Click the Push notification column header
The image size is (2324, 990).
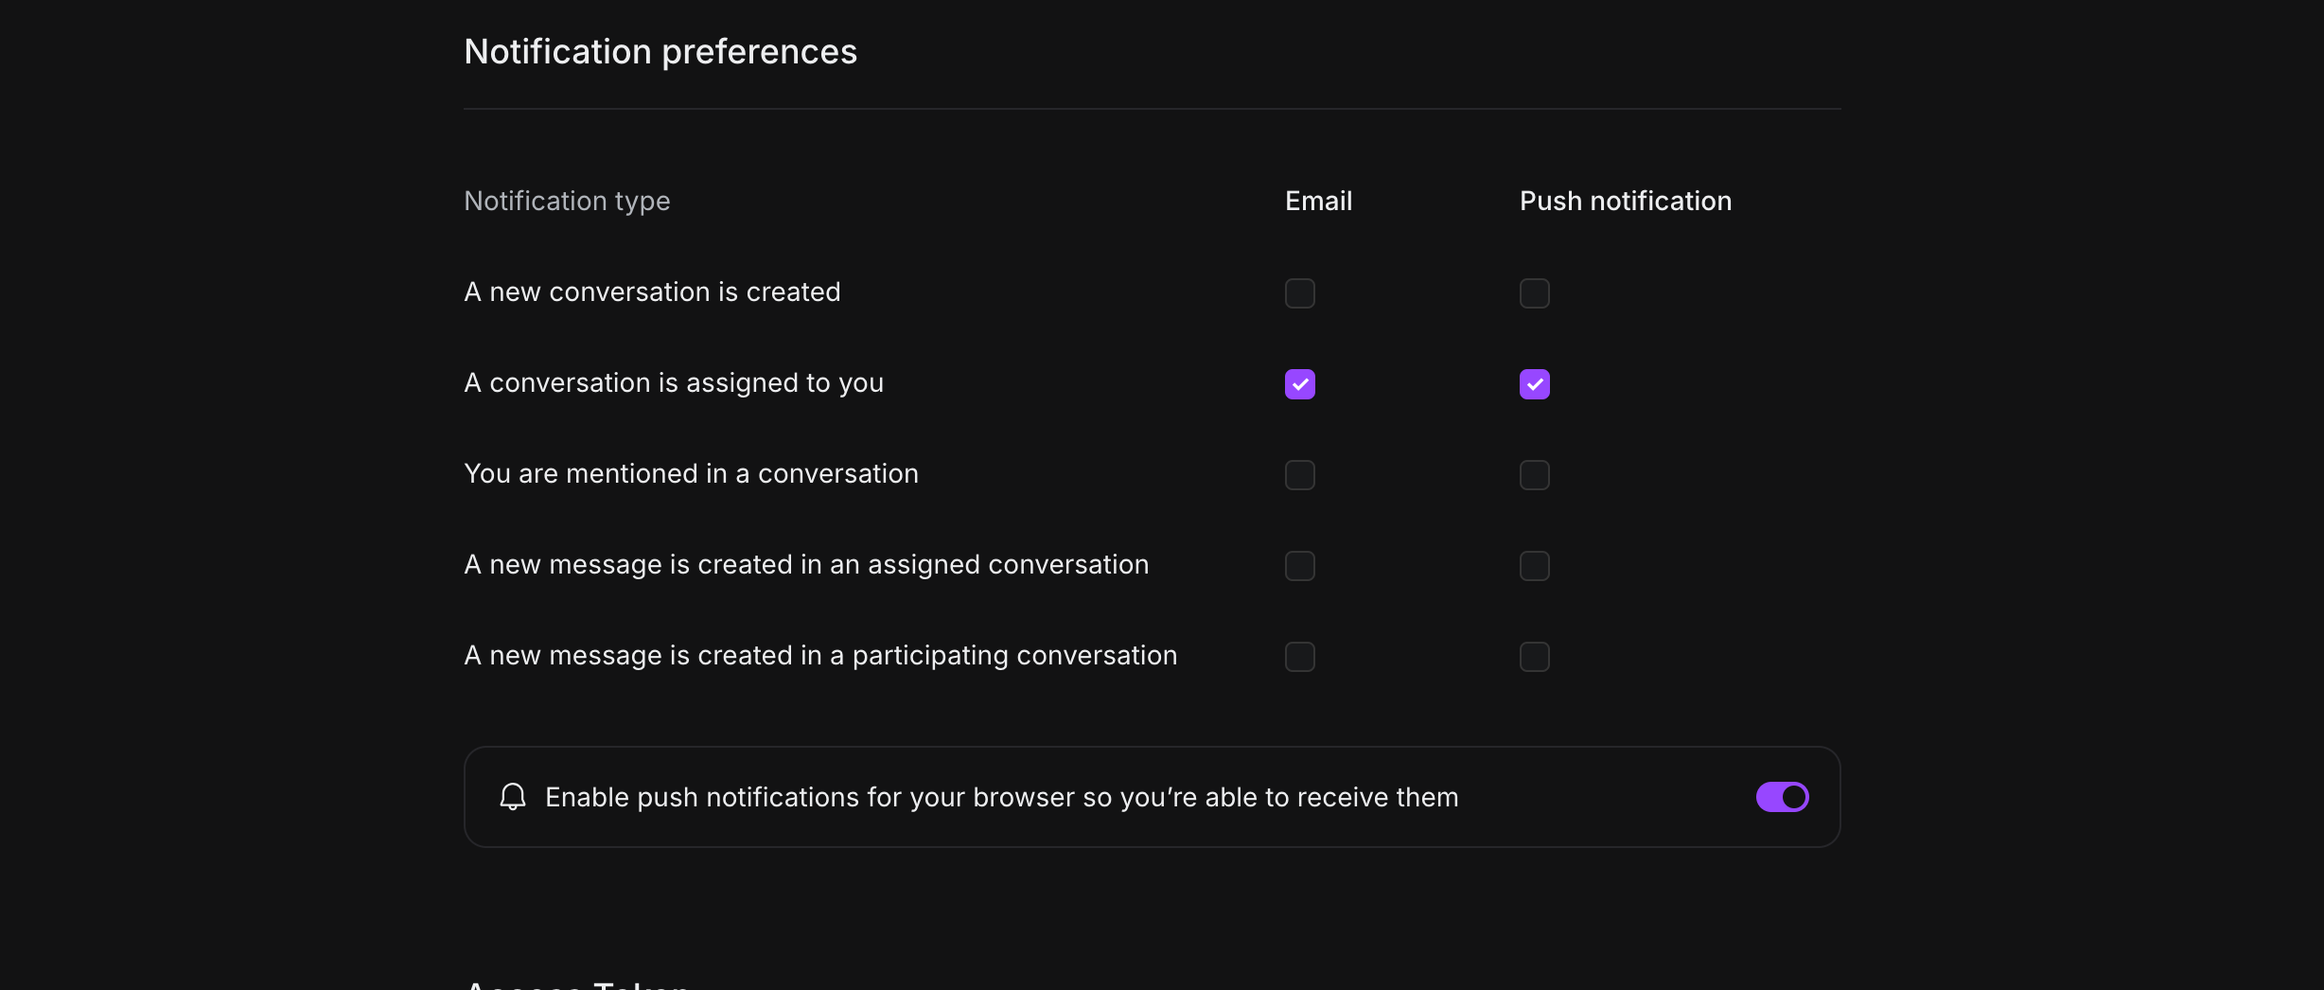1625,201
